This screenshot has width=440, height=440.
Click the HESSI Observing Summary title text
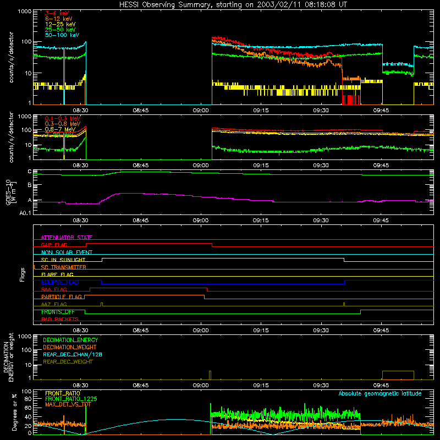pos(233,4)
